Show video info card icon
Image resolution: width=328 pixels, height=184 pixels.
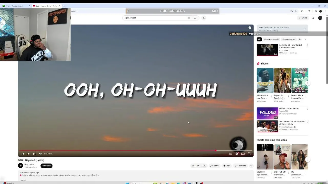[250, 28]
